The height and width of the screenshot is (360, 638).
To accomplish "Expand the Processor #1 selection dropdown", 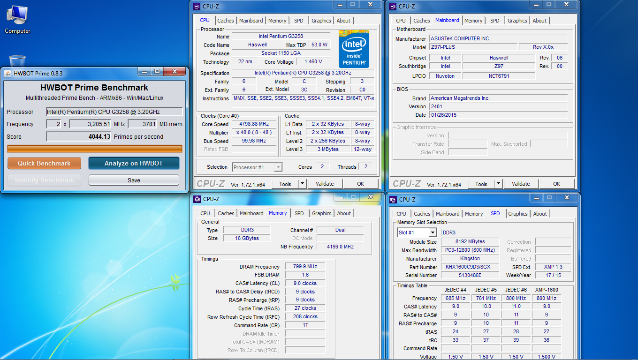I will coord(278,167).
